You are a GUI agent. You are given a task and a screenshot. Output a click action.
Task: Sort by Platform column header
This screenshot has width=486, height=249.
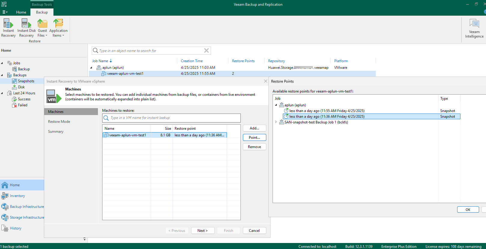341,61
